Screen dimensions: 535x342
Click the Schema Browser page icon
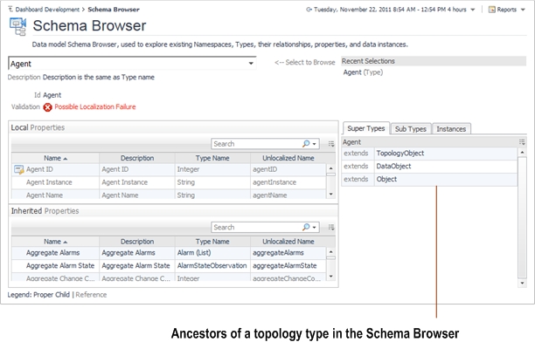(x=17, y=26)
